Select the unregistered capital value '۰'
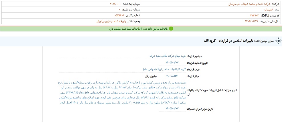The height and width of the screenshot is (126, 283). click(120, 10)
